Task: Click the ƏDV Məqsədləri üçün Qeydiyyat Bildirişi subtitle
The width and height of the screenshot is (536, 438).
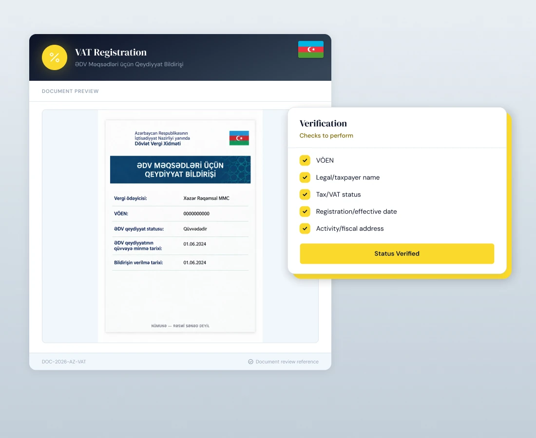Action: (x=129, y=64)
